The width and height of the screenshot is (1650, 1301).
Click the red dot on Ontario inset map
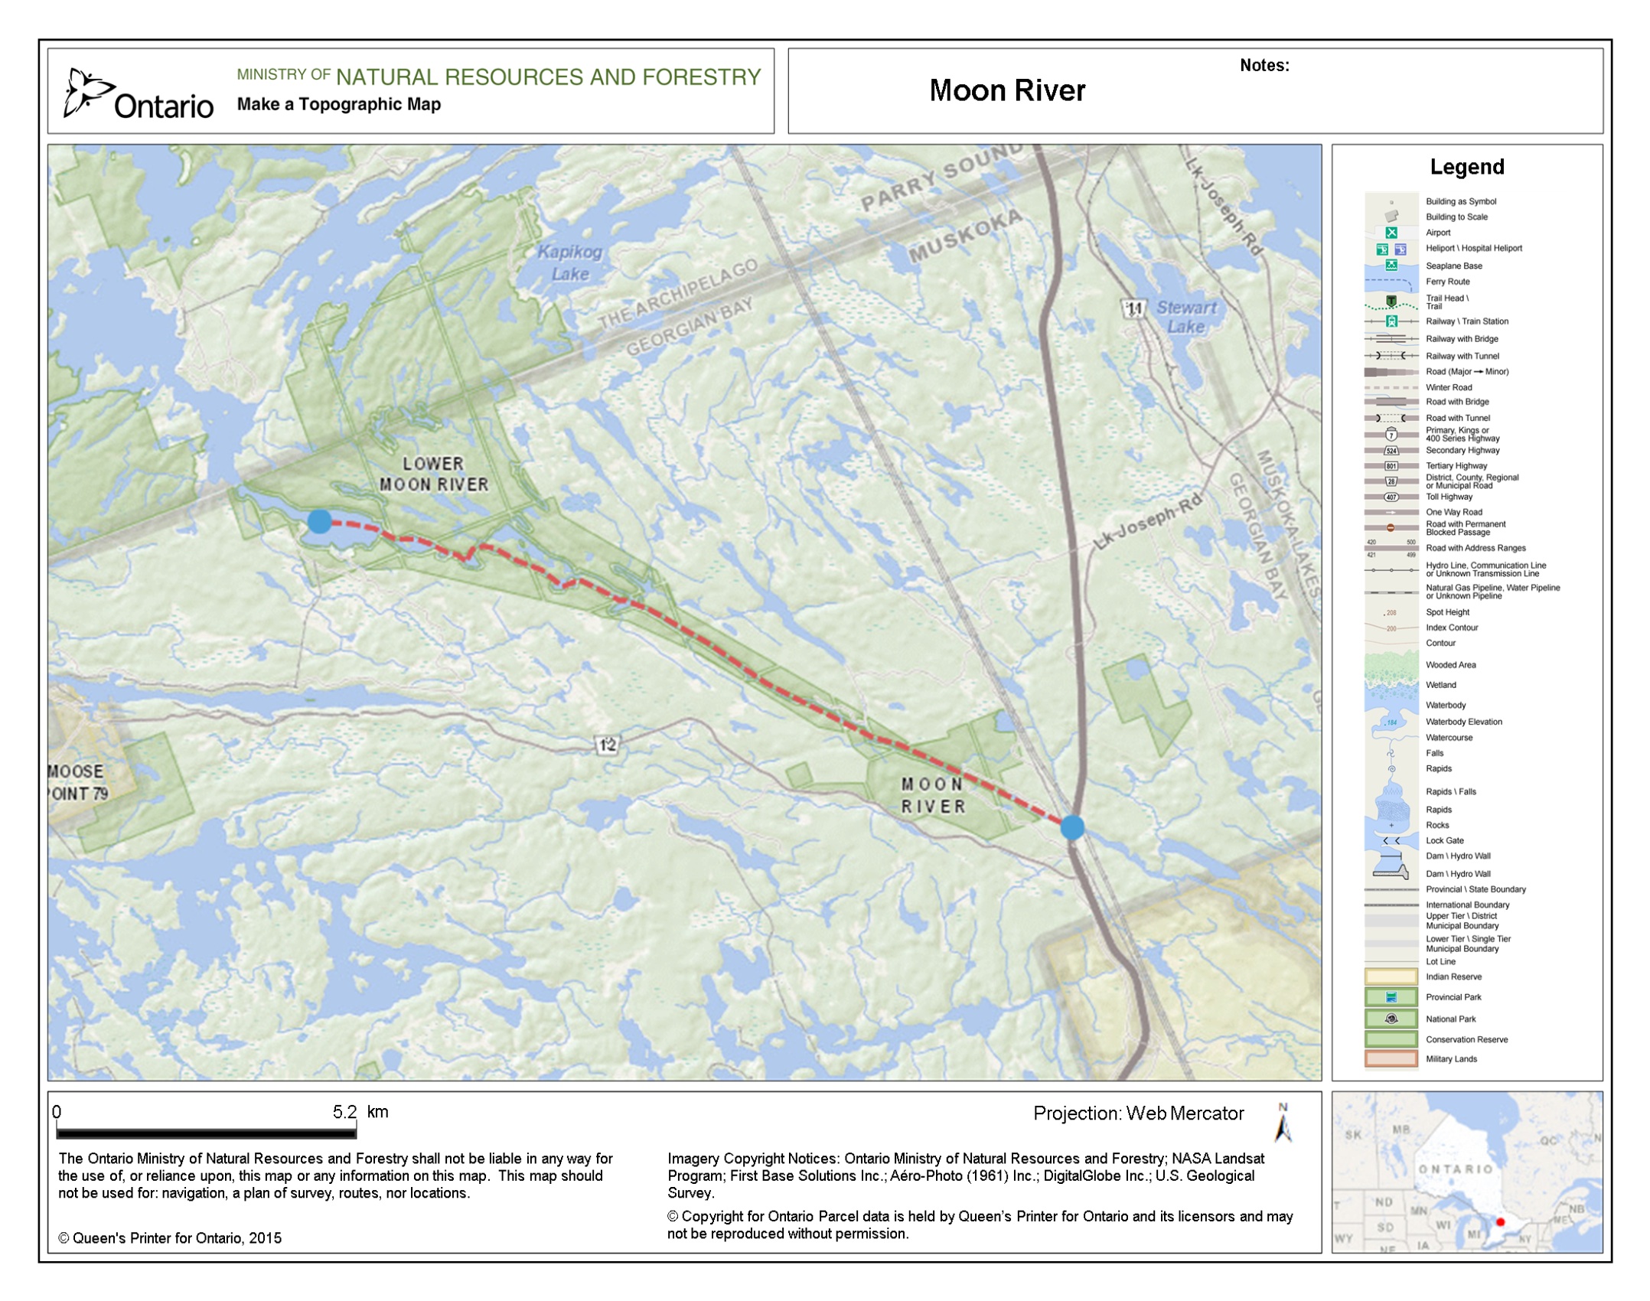1500,1222
